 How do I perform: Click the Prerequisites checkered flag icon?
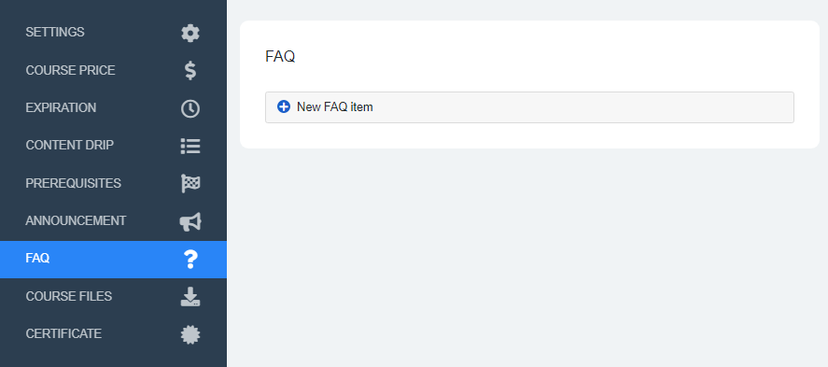click(x=190, y=183)
